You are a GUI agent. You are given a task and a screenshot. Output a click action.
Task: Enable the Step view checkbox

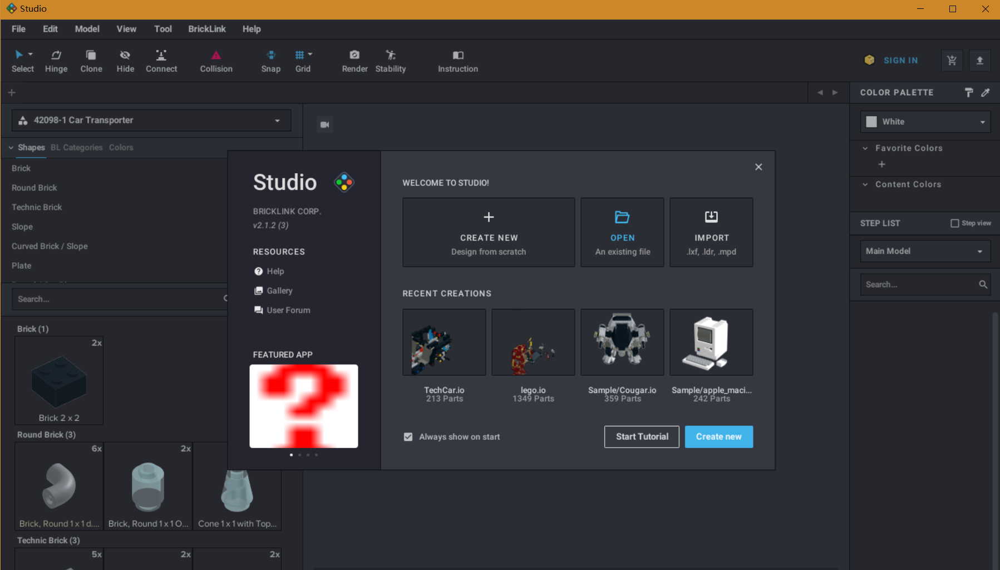(x=955, y=223)
